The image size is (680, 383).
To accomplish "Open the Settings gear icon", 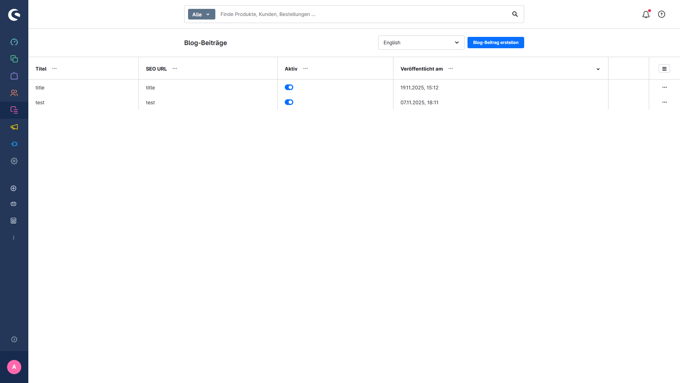I will [x=14, y=161].
